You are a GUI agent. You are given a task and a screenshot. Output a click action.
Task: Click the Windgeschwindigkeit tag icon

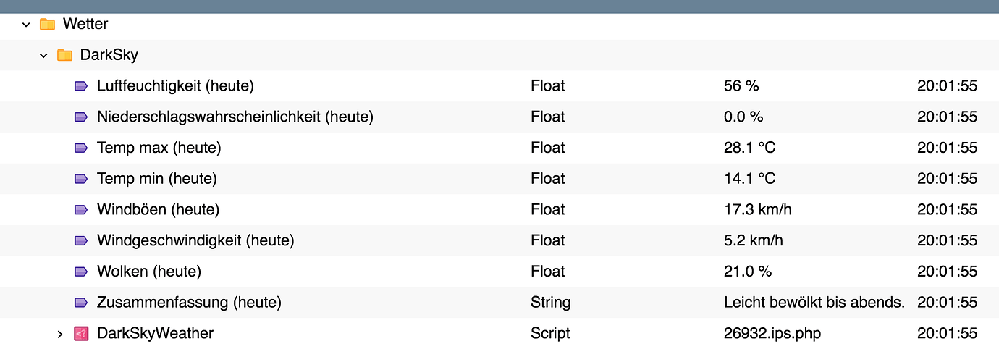click(x=81, y=240)
